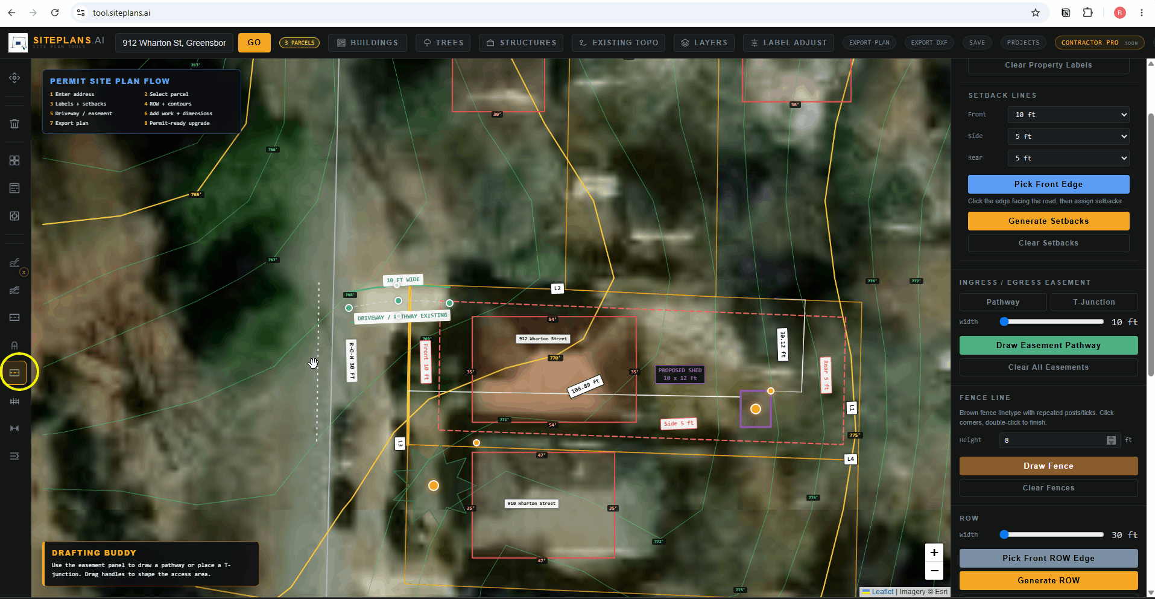Screen dimensions: 1155x599
Task: Click Clear Property Labels button
Action: tap(1048, 65)
